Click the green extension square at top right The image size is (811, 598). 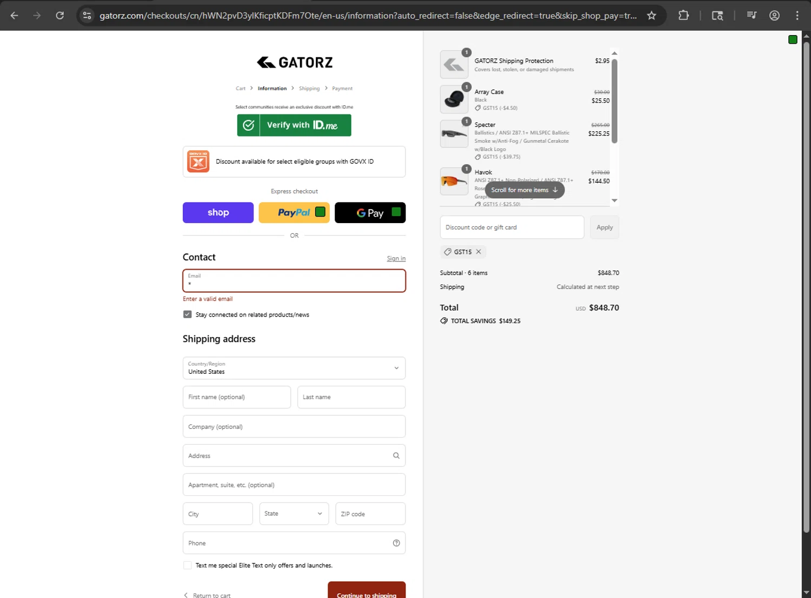pos(793,39)
